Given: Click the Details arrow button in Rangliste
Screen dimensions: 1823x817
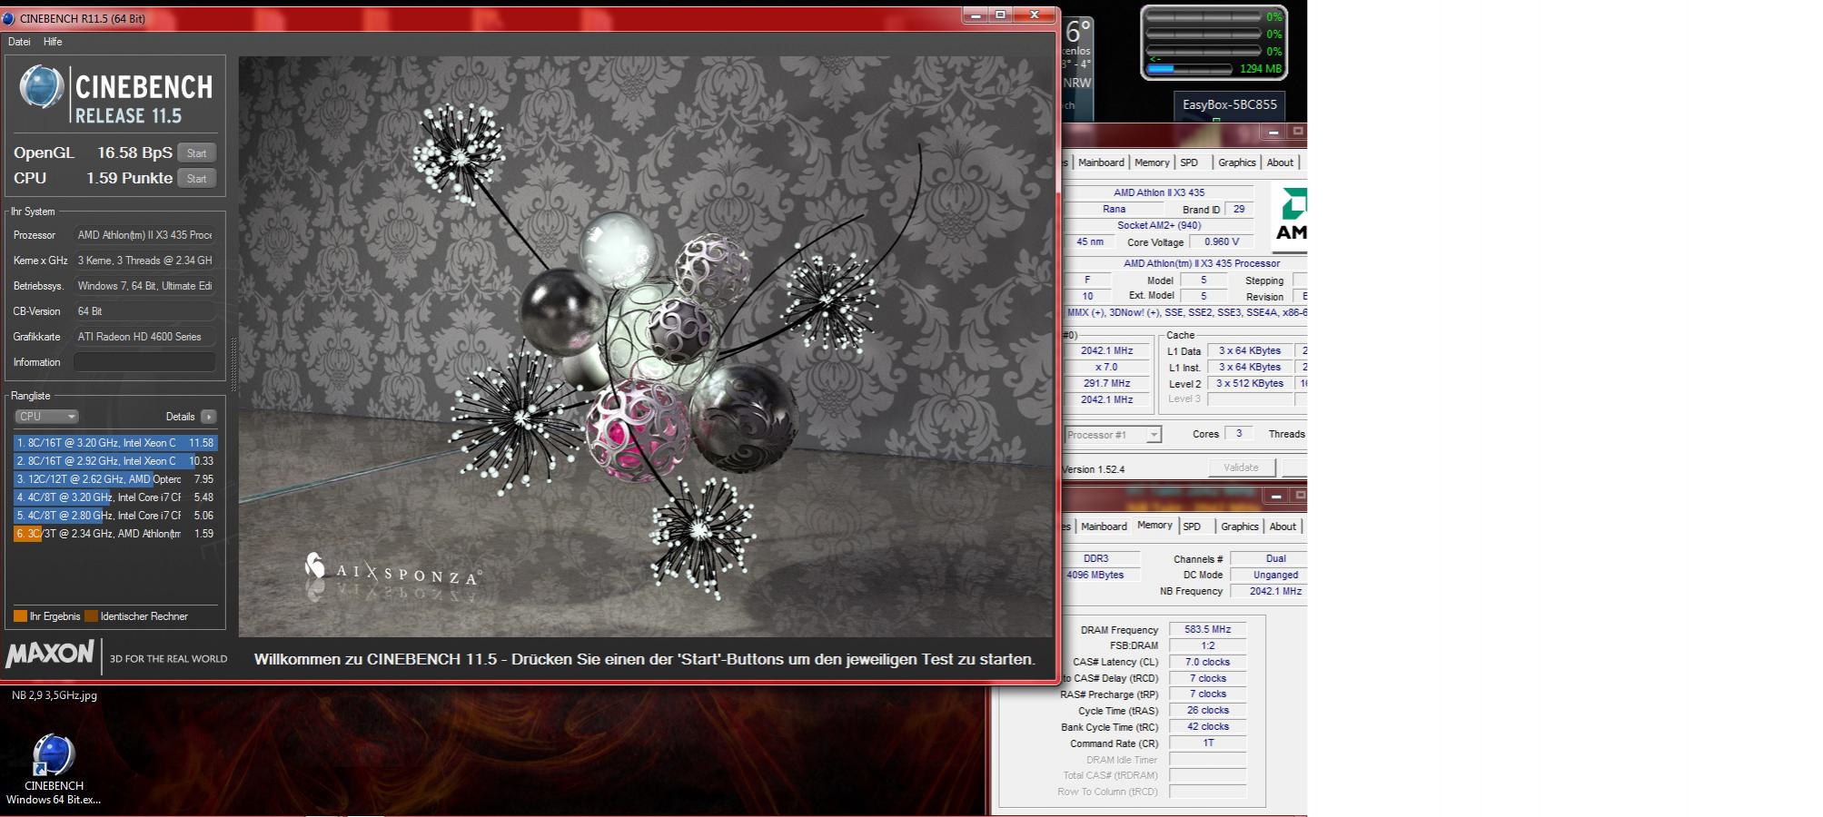Looking at the screenshot, I should [x=209, y=417].
